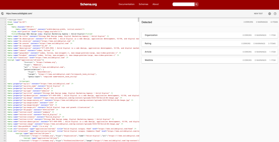279x142 pixels.
Task: Click the "query-input" code line
Action: coord(52,77)
